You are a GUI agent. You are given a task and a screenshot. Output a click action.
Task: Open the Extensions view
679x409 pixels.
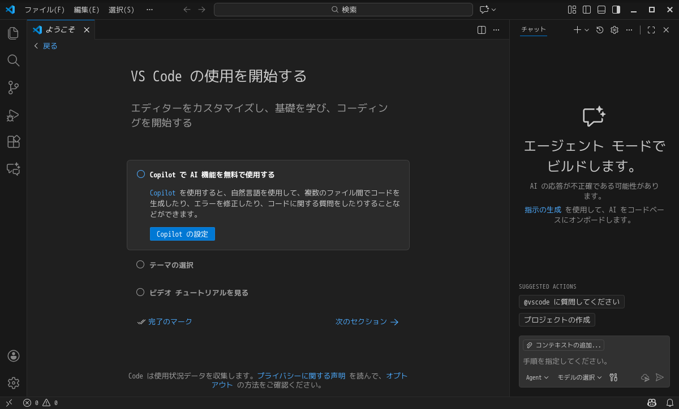13,141
